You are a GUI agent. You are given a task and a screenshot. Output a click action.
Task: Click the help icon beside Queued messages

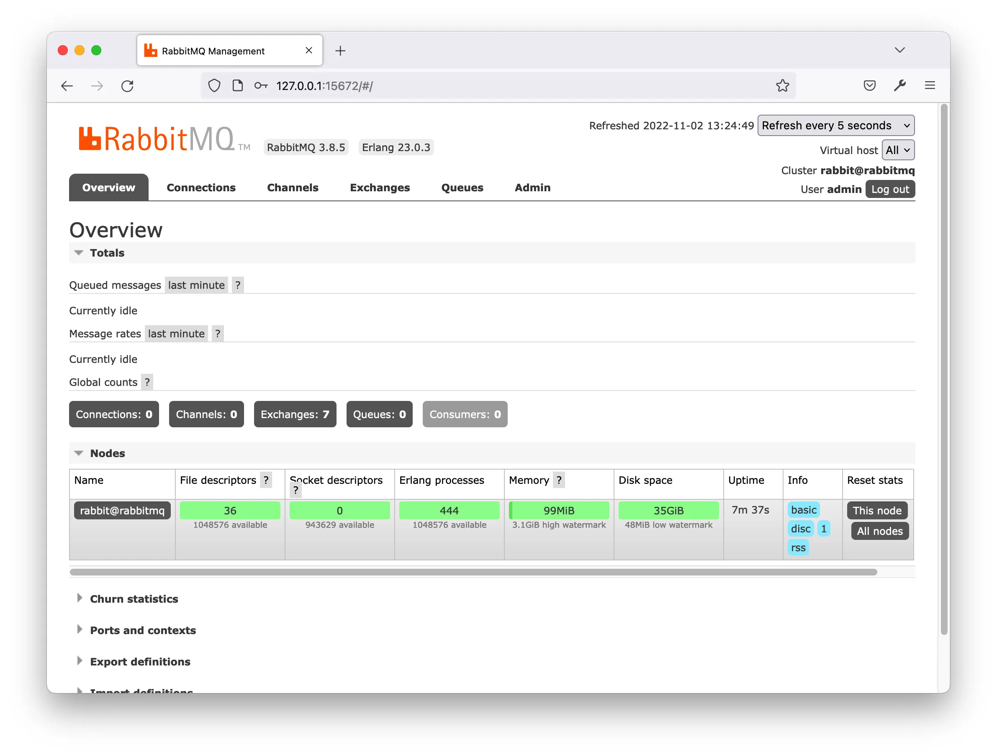[238, 285]
